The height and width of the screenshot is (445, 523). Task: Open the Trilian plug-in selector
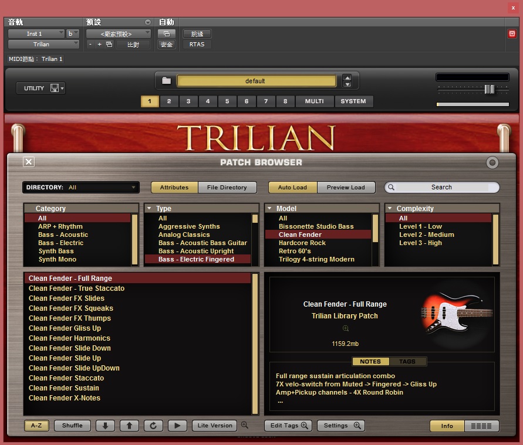43,45
